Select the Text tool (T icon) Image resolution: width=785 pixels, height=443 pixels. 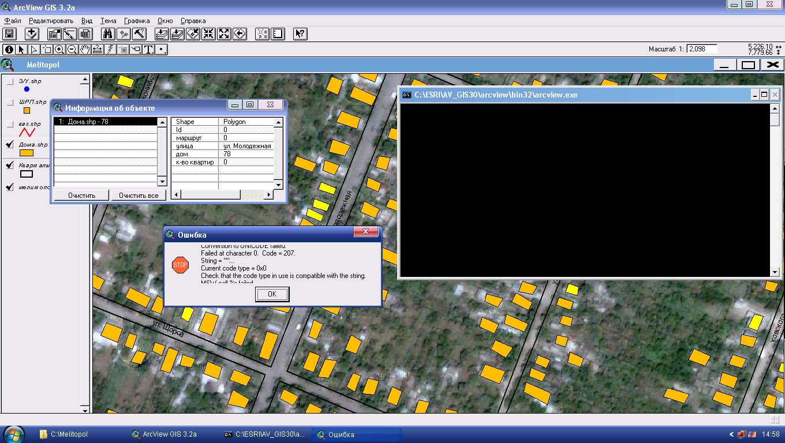[x=148, y=50]
